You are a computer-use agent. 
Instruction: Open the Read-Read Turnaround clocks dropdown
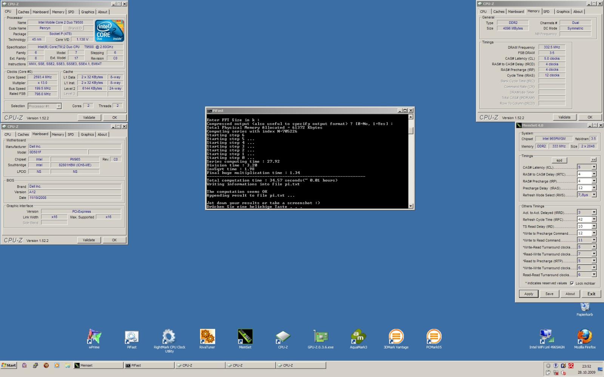[594, 275]
